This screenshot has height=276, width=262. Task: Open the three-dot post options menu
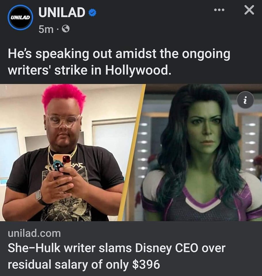219,10
